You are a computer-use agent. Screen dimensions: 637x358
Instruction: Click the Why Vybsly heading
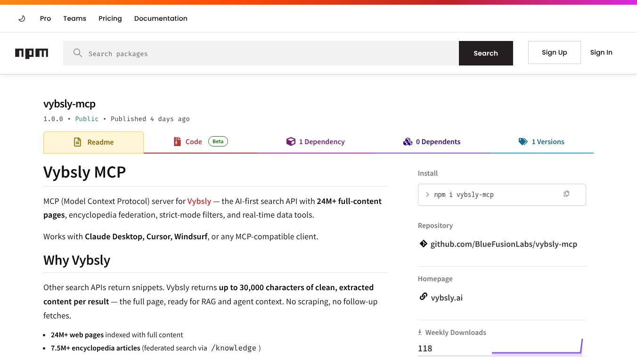77,260
